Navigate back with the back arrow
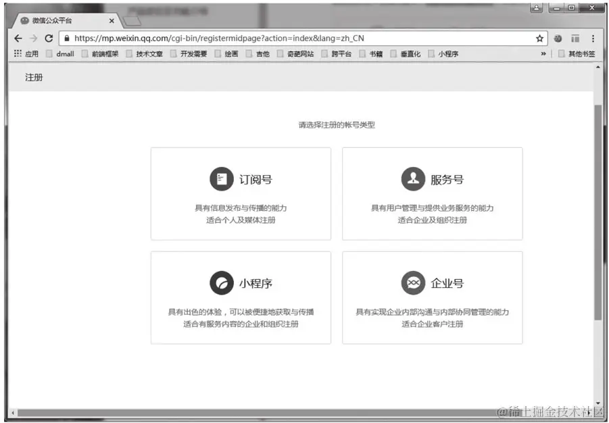Screen dimensions: 609x423 click(16, 38)
